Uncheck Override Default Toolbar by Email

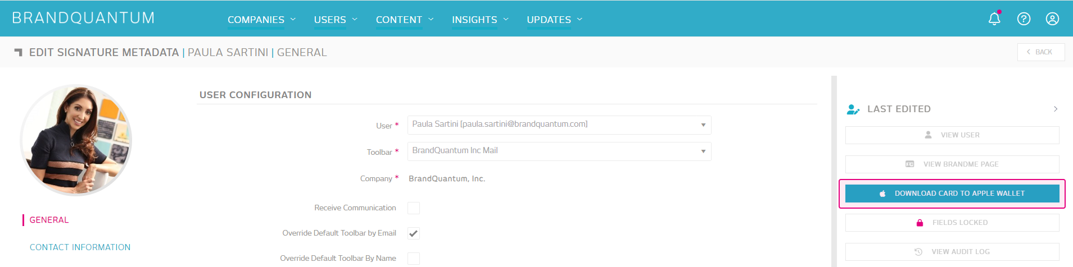click(414, 233)
